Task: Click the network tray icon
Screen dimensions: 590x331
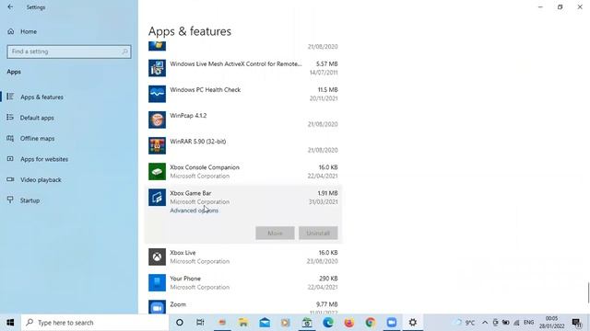Action: (x=516, y=323)
